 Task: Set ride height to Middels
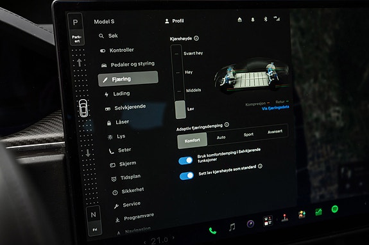193,90
